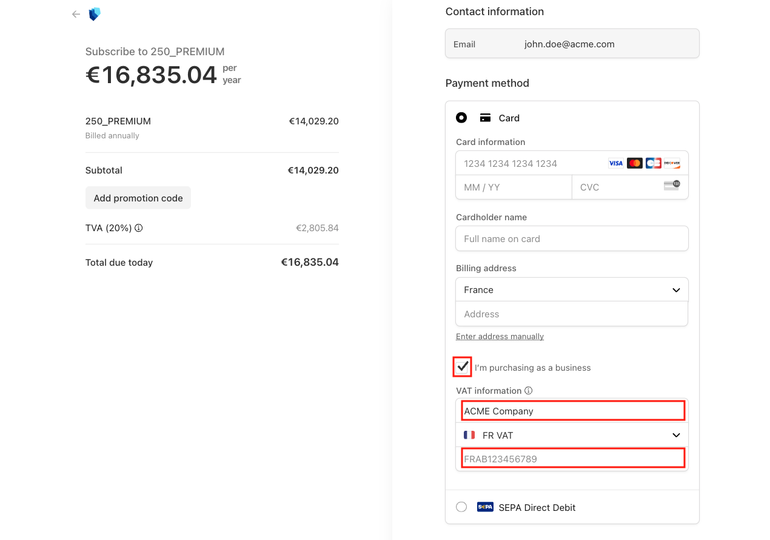The width and height of the screenshot is (770, 540).
Task: Focus the card number field
Action: point(531,163)
